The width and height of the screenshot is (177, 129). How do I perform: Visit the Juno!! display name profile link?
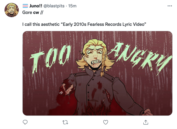(36, 6)
